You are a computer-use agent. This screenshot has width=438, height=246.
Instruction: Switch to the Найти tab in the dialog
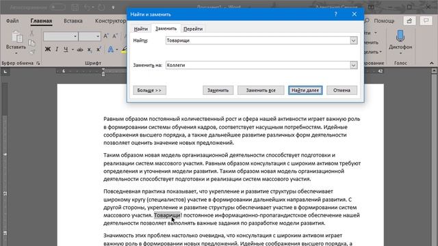[x=140, y=29]
